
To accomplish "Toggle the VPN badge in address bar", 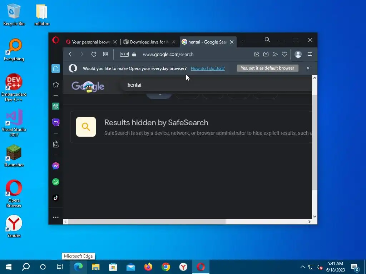I will 124,54.
